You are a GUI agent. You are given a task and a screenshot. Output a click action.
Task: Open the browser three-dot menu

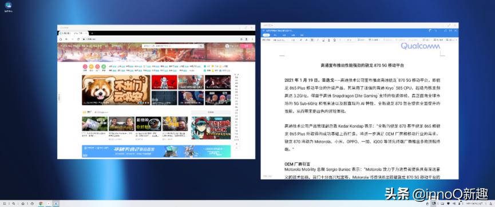point(252,39)
